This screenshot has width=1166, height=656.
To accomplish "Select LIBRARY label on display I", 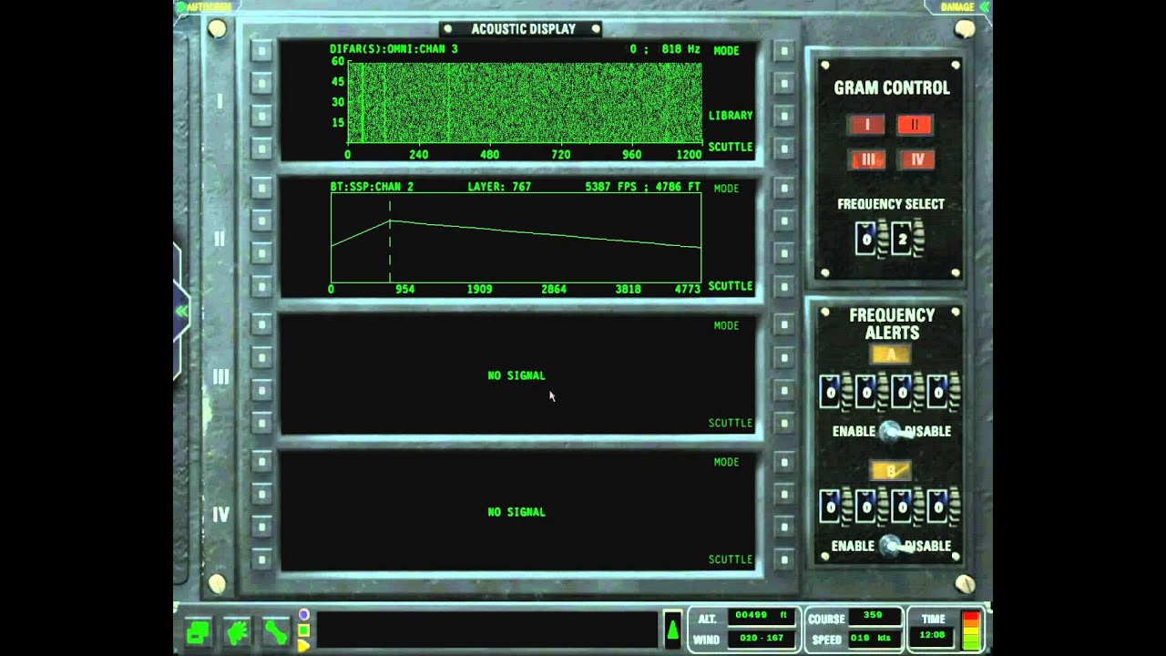I will coord(731,116).
